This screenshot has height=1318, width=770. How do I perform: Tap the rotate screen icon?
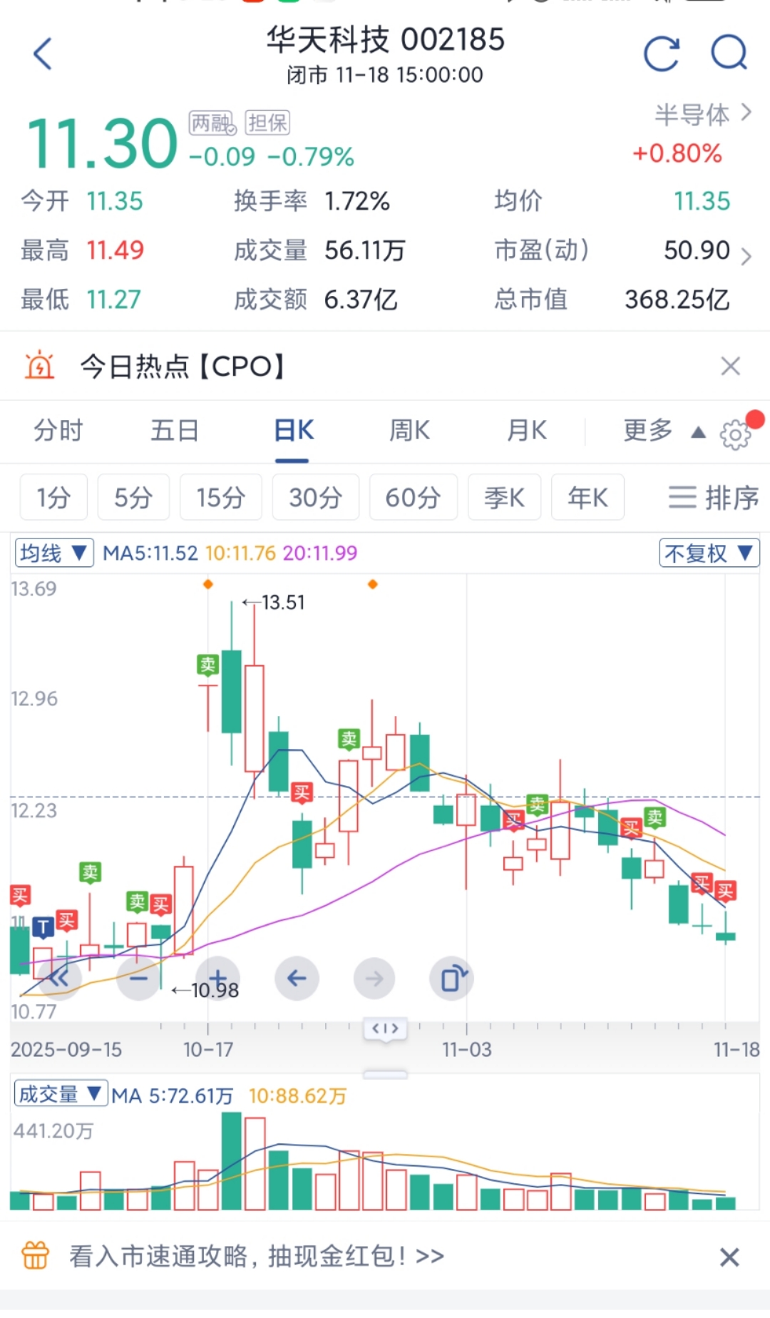click(452, 979)
